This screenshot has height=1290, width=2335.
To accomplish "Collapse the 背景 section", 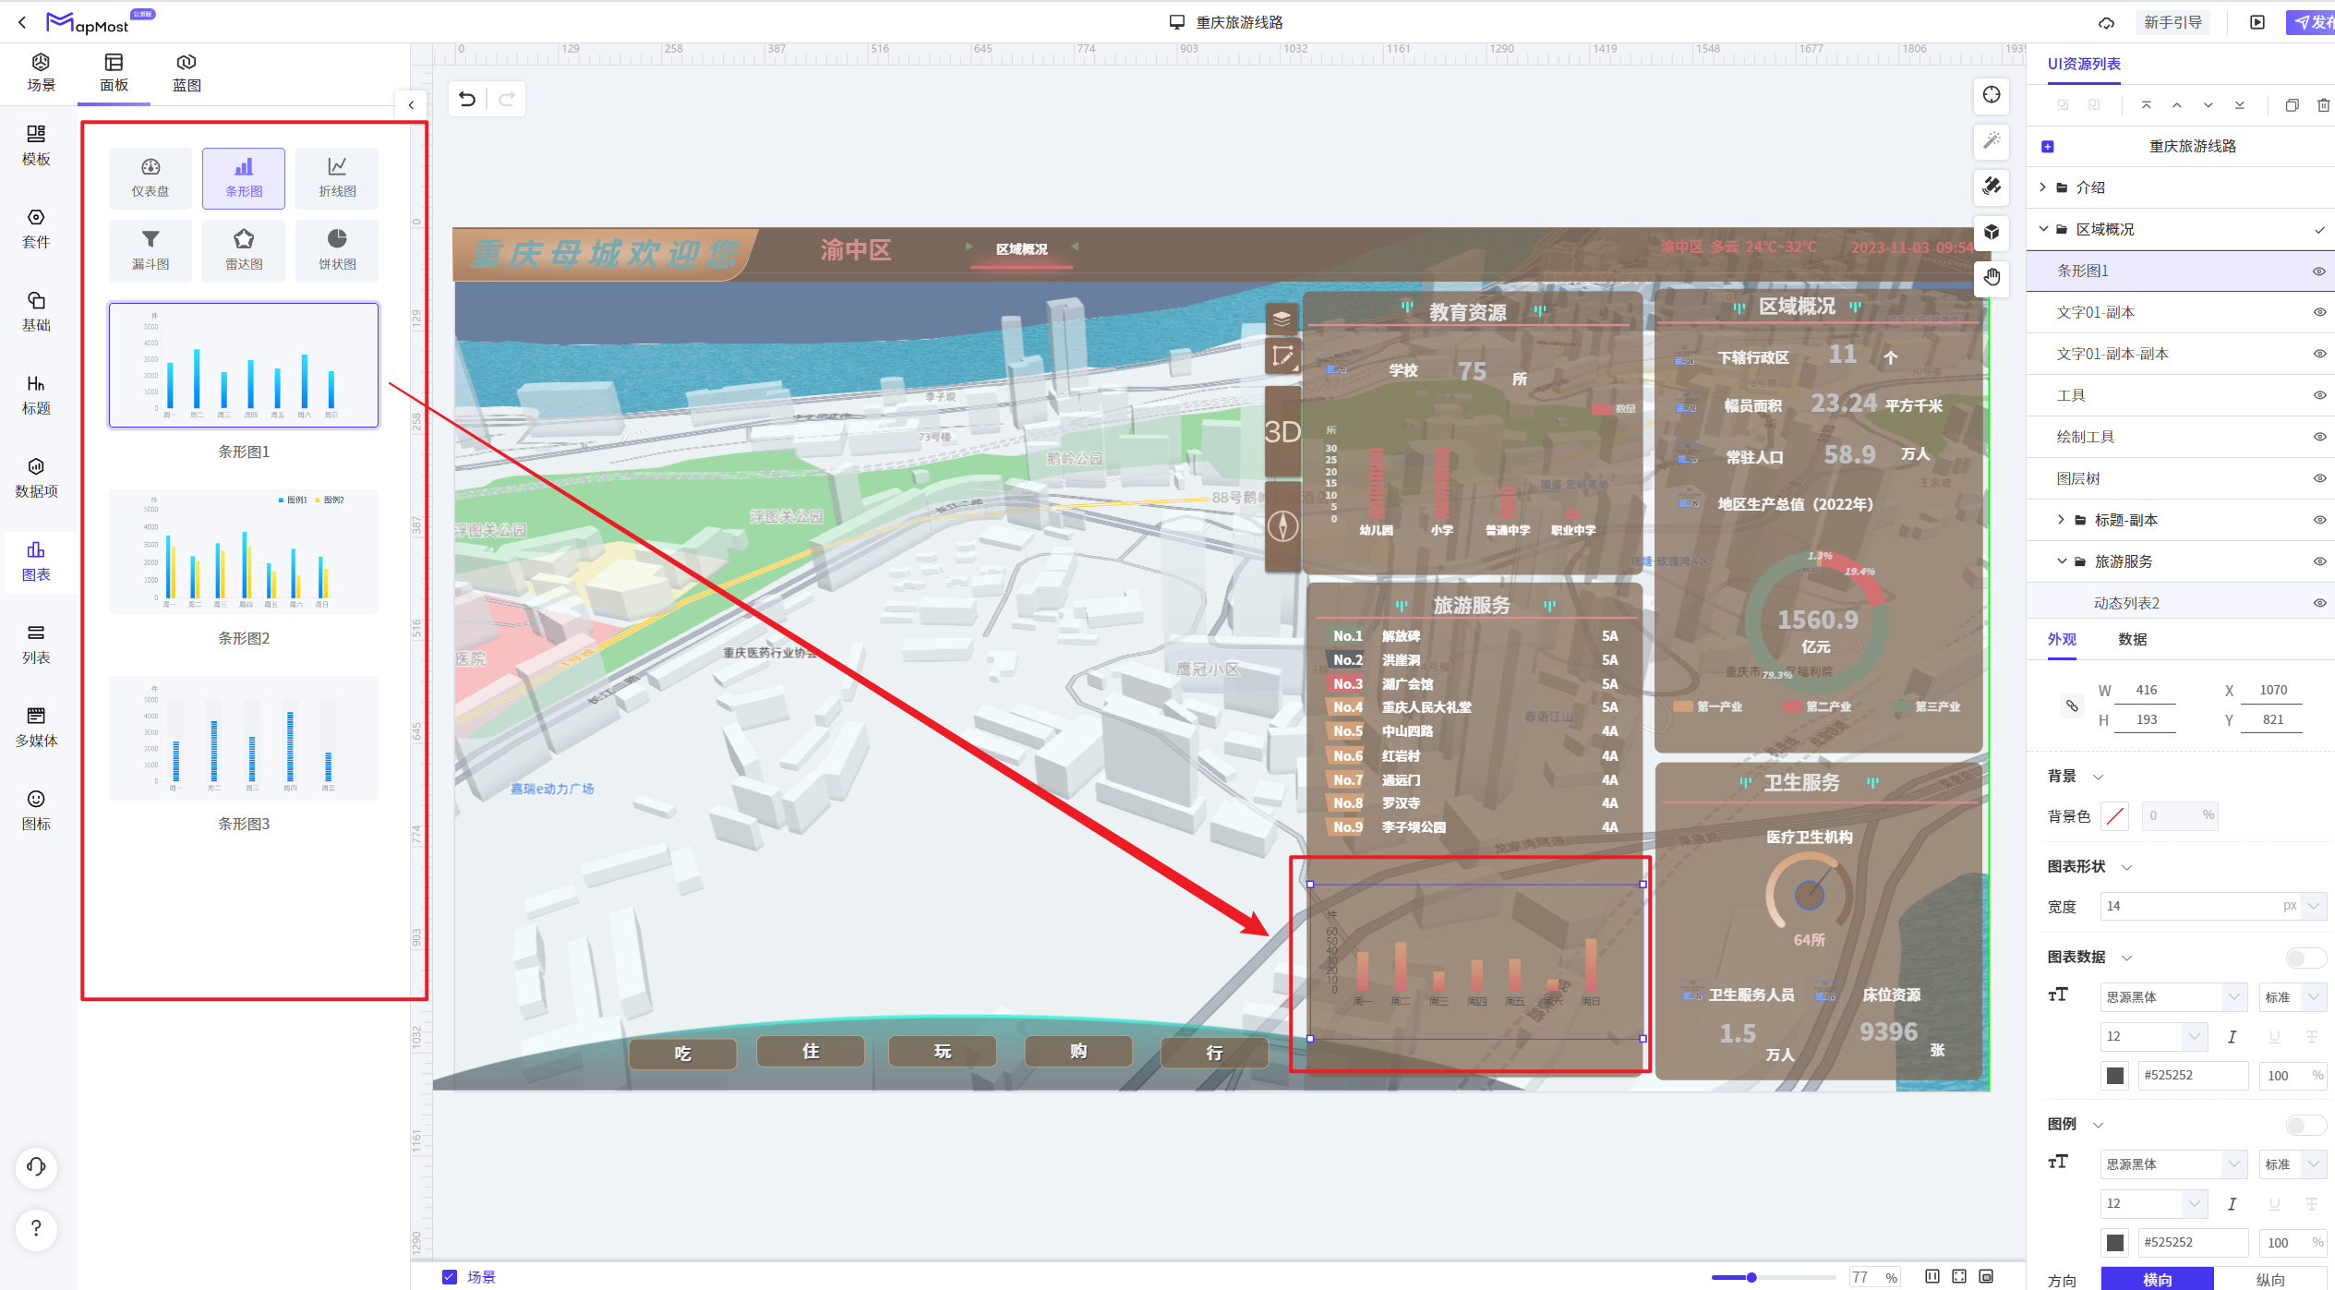I will click(2098, 777).
